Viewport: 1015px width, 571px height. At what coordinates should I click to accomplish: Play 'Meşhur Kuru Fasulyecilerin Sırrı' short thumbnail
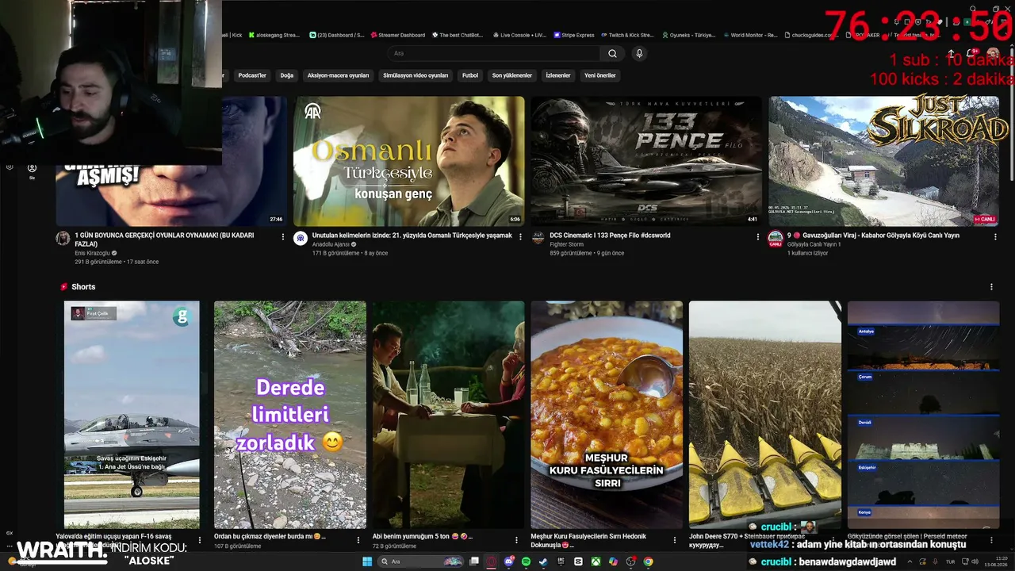pos(607,415)
